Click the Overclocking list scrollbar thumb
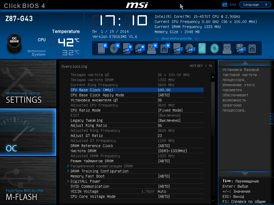Image resolution: width=274 pixels, height=205 pixels. click(213, 109)
